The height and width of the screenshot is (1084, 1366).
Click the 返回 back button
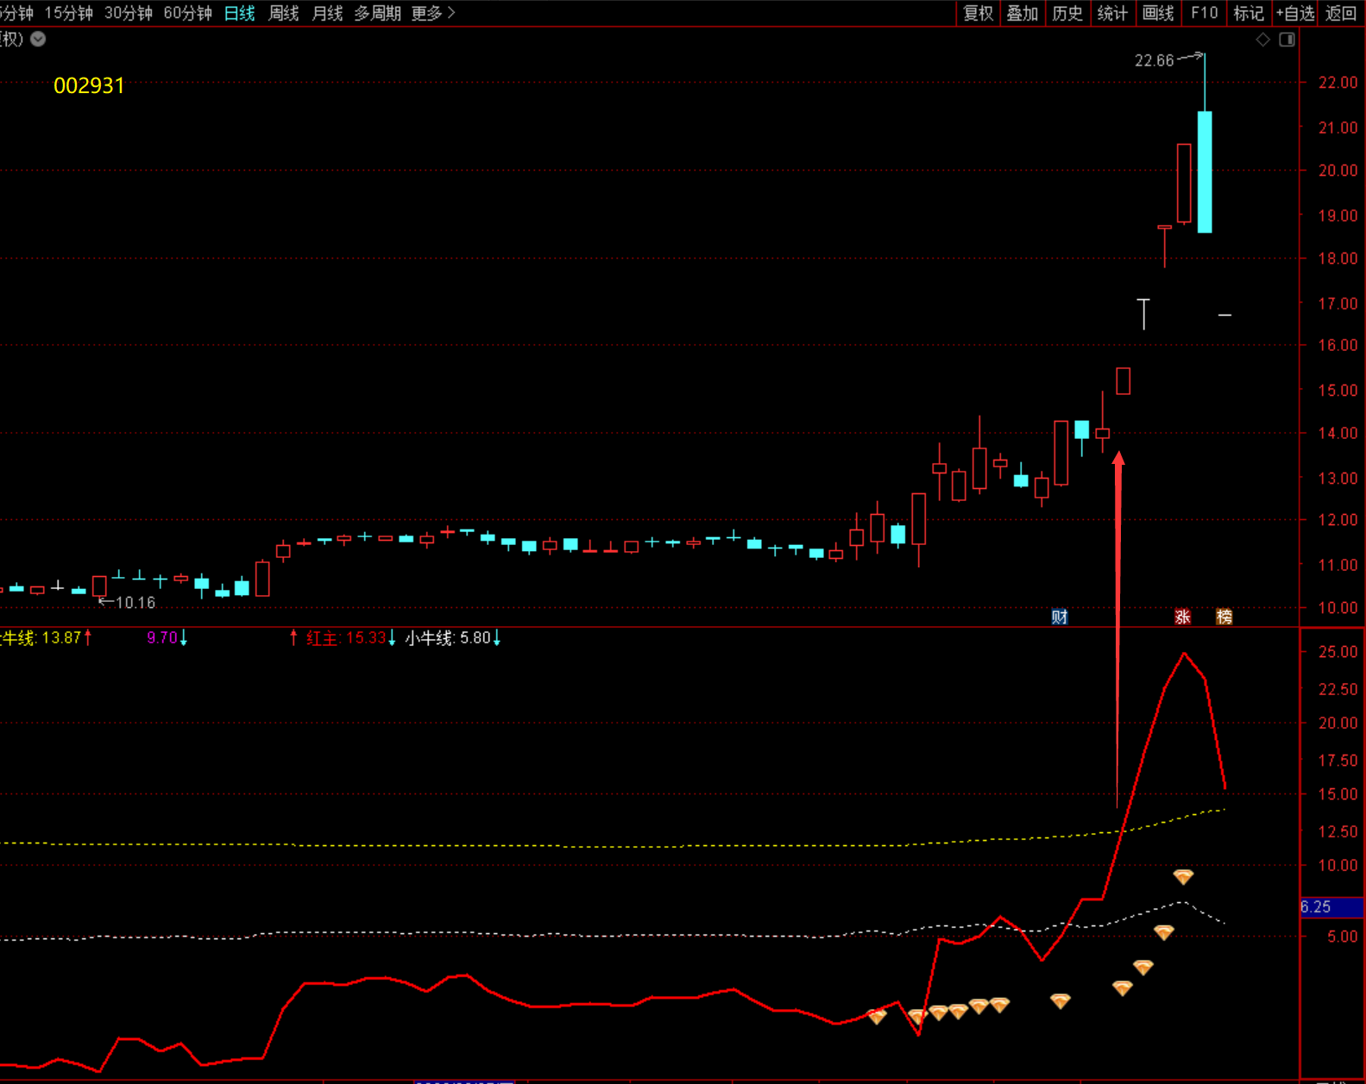tap(1341, 13)
